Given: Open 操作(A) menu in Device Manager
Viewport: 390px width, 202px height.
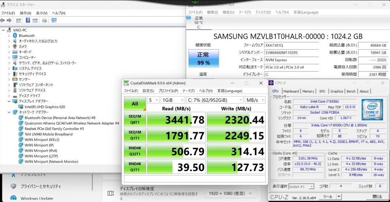Looking at the screenshot, I should coord(25,13).
